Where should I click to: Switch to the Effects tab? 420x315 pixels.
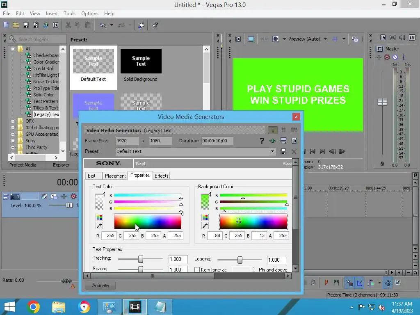pos(161,176)
